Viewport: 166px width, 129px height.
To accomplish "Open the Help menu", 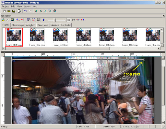I will [35, 6].
